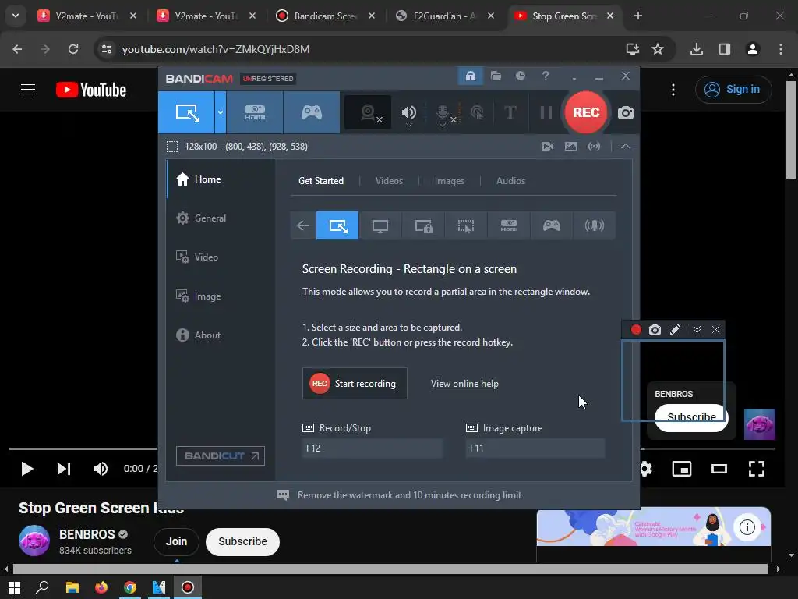
Task: Skip to next YouTube video
Action: coord(64,469)
